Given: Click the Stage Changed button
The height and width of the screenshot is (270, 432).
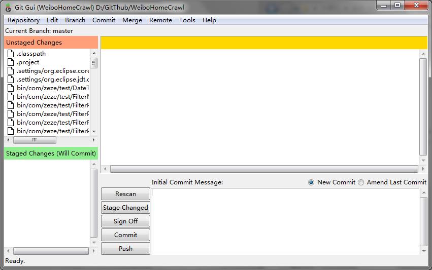Looking at the screenshot, I should pos(125,208).
